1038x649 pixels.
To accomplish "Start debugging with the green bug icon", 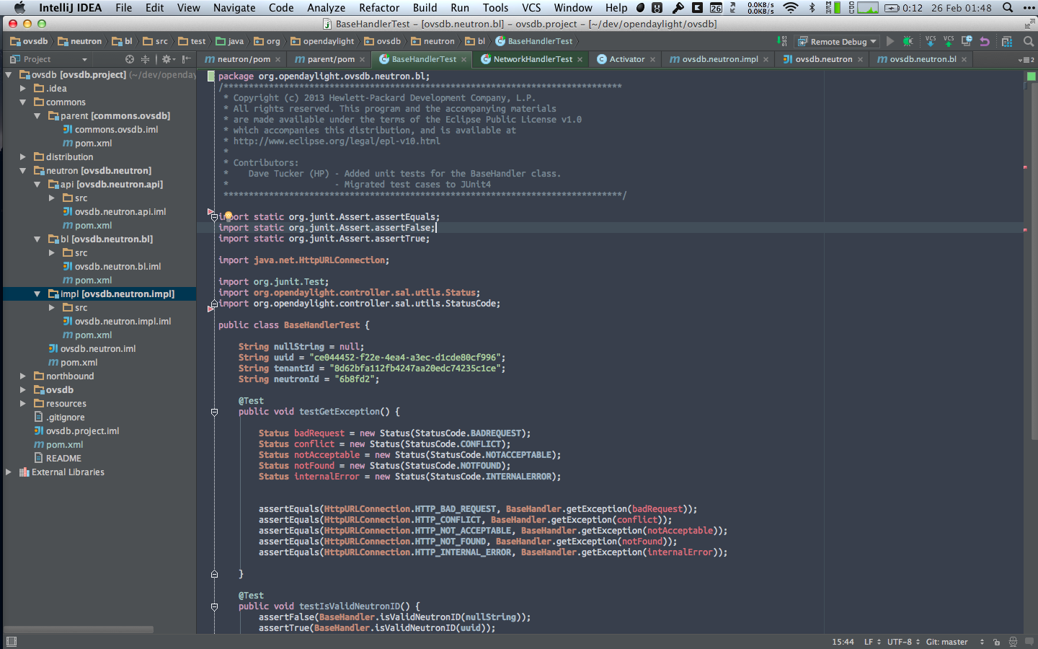I will [908, 41].
